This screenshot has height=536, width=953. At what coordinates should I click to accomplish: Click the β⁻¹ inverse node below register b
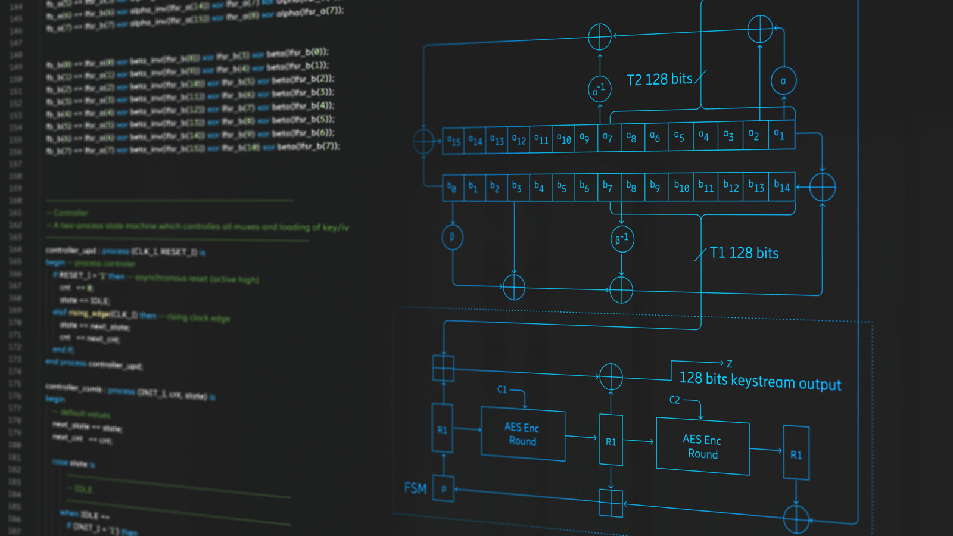[x=621, y=239]
